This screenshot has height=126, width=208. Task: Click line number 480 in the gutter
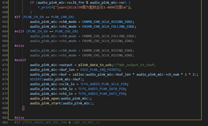point(5,108)
